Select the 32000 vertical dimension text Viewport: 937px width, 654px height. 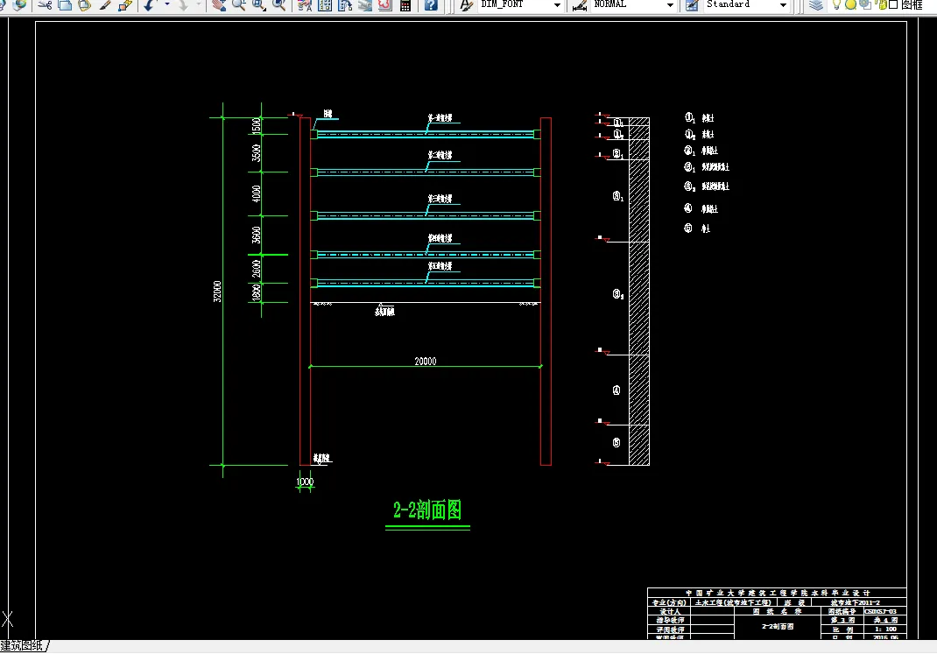[217, 292]
